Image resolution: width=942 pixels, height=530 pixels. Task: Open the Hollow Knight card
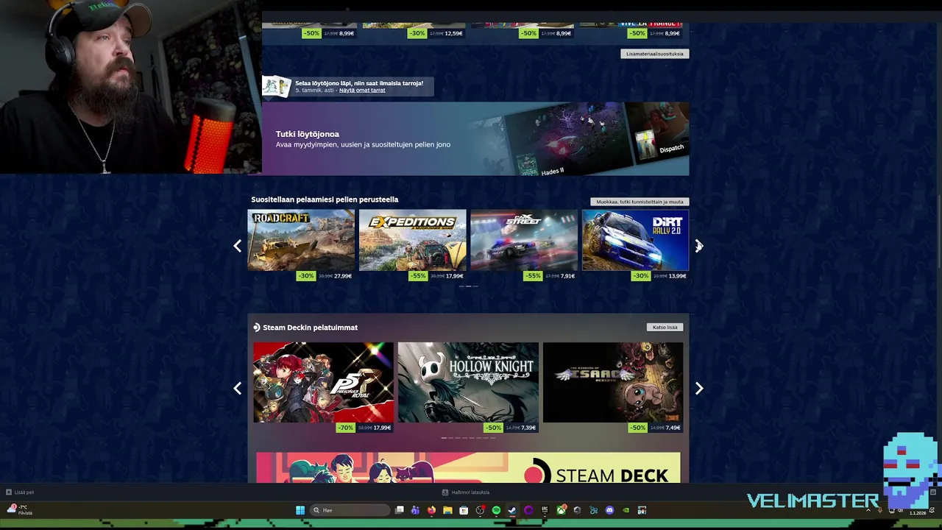468,382
